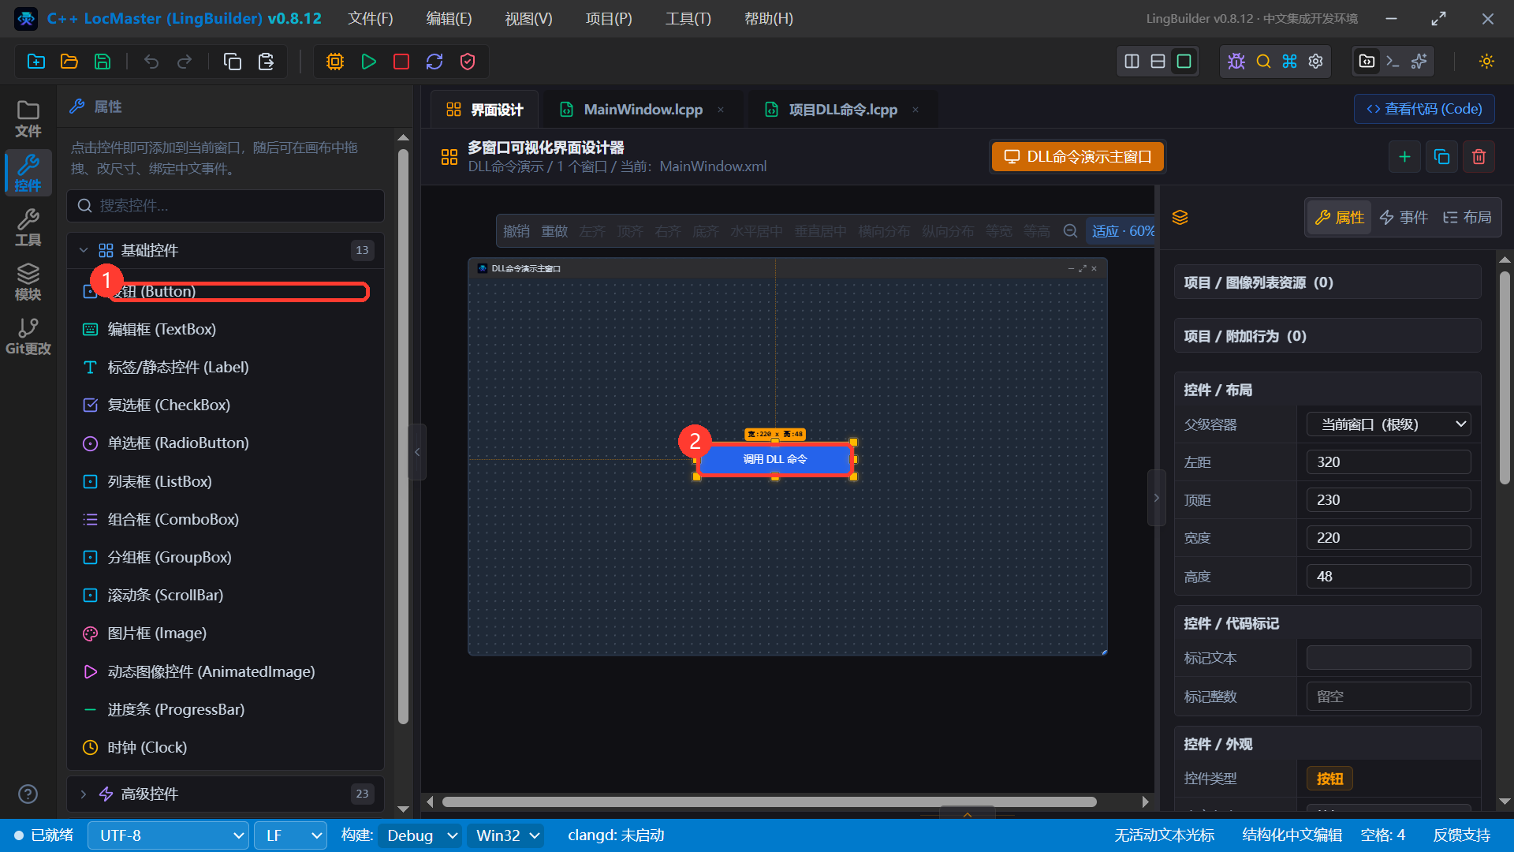Click the orange compile chip icon
This screenshot has height=852, width=1514.
tap(335, 62)
